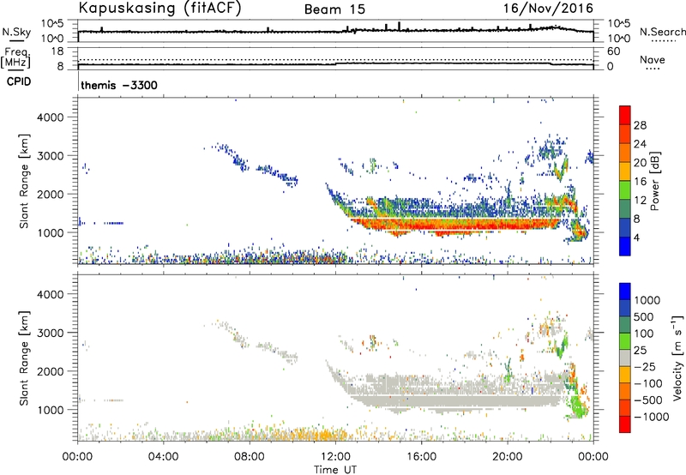The image size is (686, 475).
Task: Click the '-1000' tick on the Velocity colorbar
Action: 651,417
